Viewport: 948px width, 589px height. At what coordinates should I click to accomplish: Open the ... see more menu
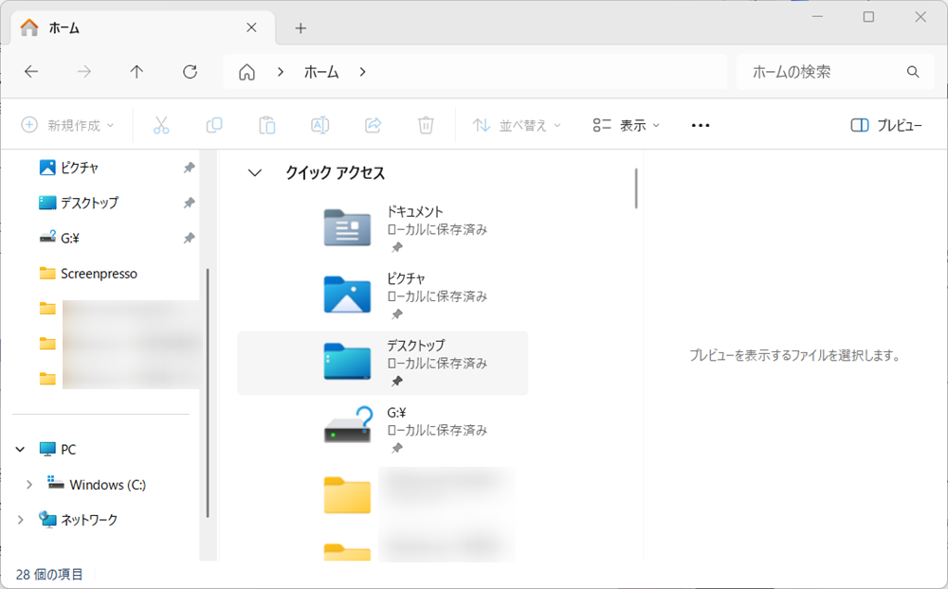[x=700, y=124]
